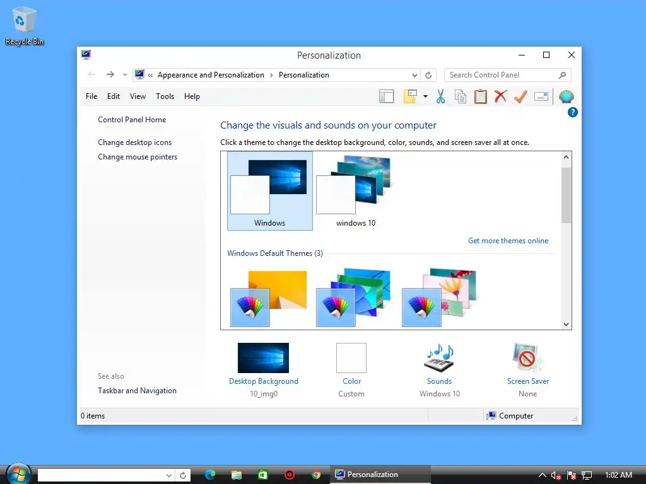Select the Windows theme
The image size is (646, 484).
click(270, 191)
